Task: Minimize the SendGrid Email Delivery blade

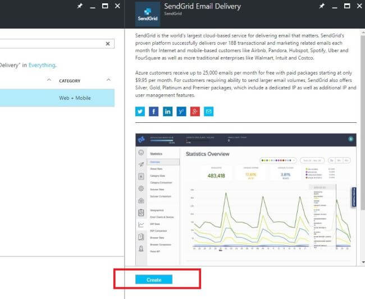Action: coord(335,7)
